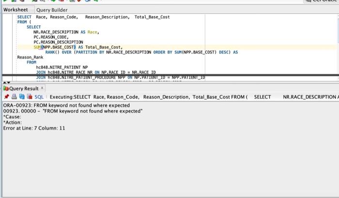Image resolution: width=339 pixels, height=198 pixels.
Task: Click the print icon in Query Result
Action: tap(14, 97)
